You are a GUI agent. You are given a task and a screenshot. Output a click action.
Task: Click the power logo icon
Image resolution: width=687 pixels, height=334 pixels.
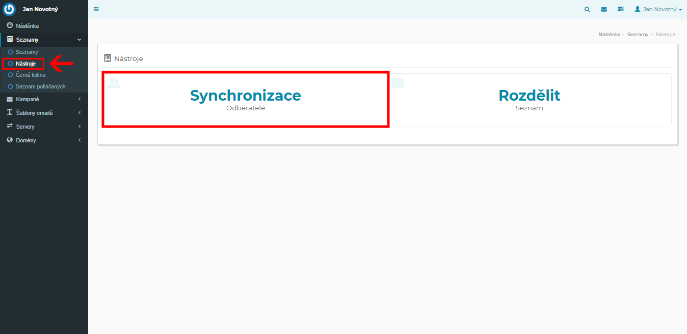point(10,10)
